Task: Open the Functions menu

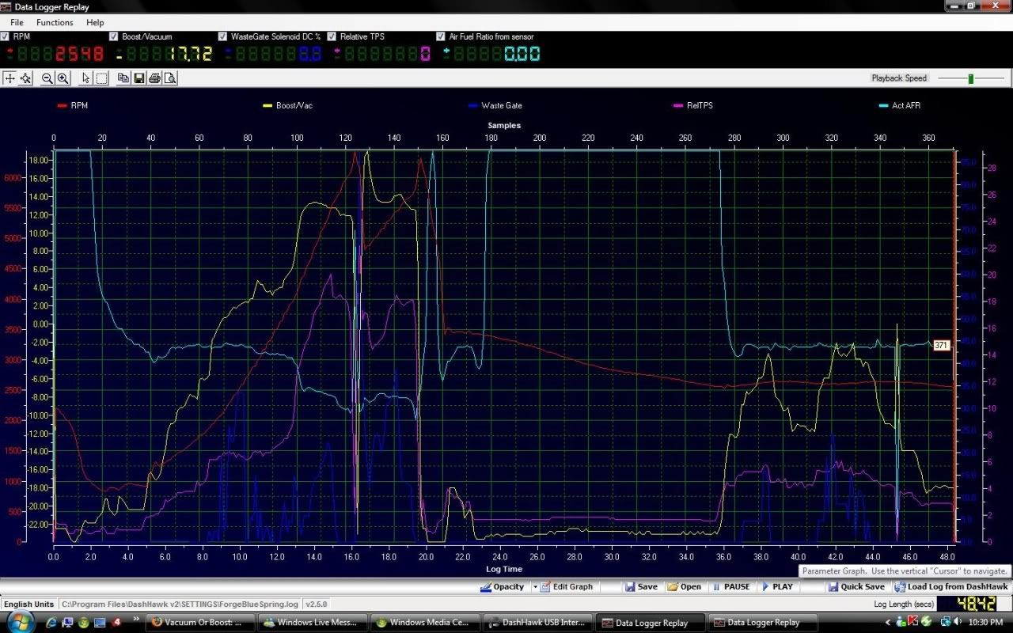Action: [x=55, y=22]
